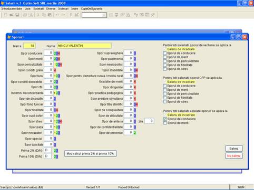This screenshot has height=190, width=254.
Task: Click the New file toolbar icon
Action: click(6, 15)
